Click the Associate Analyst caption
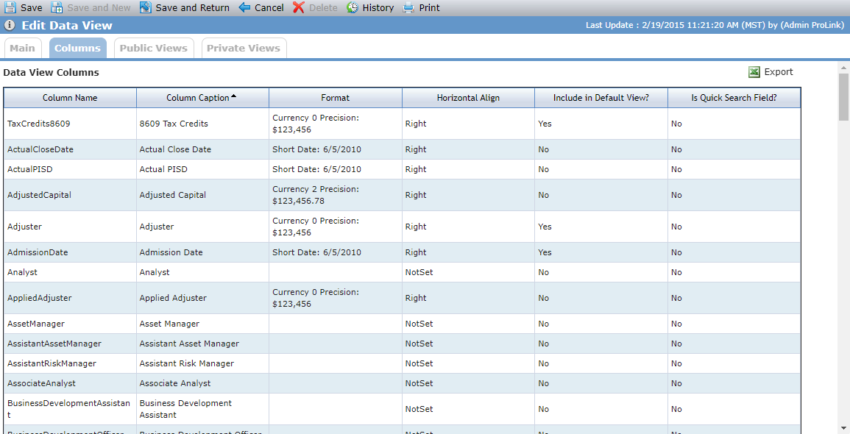Image resolution: width=850 pixels, height=434 pixels. (x=176, y=383)
